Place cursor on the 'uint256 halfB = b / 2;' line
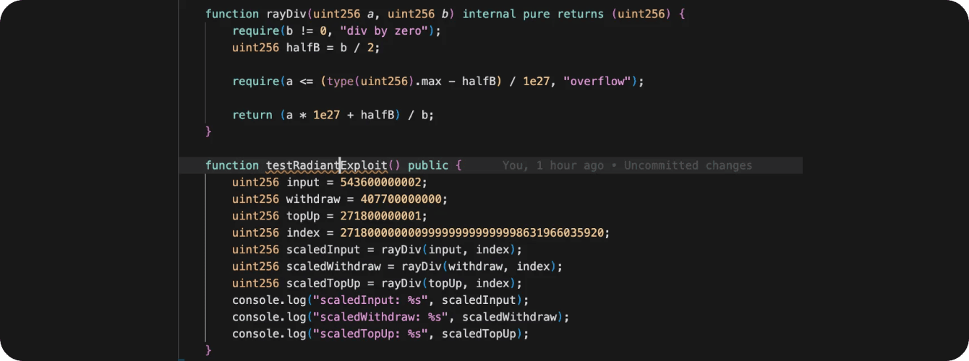 pos(306,48)
